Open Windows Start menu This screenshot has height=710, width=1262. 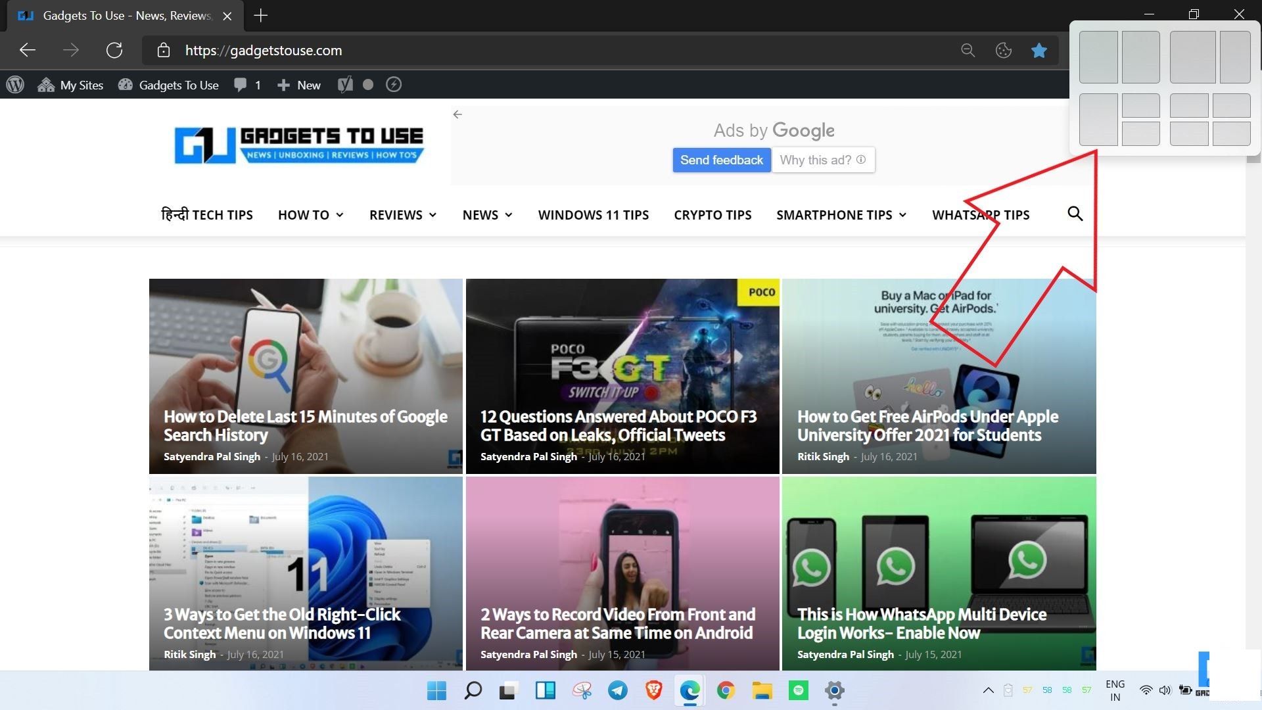coord(436,690)
